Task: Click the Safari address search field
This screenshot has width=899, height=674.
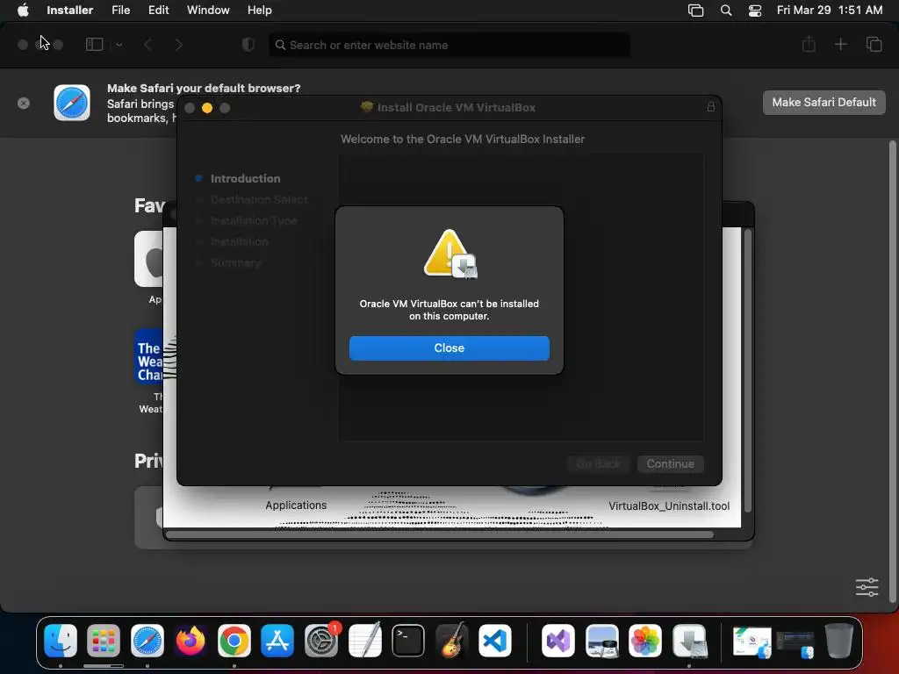Action: click(449, 45)
